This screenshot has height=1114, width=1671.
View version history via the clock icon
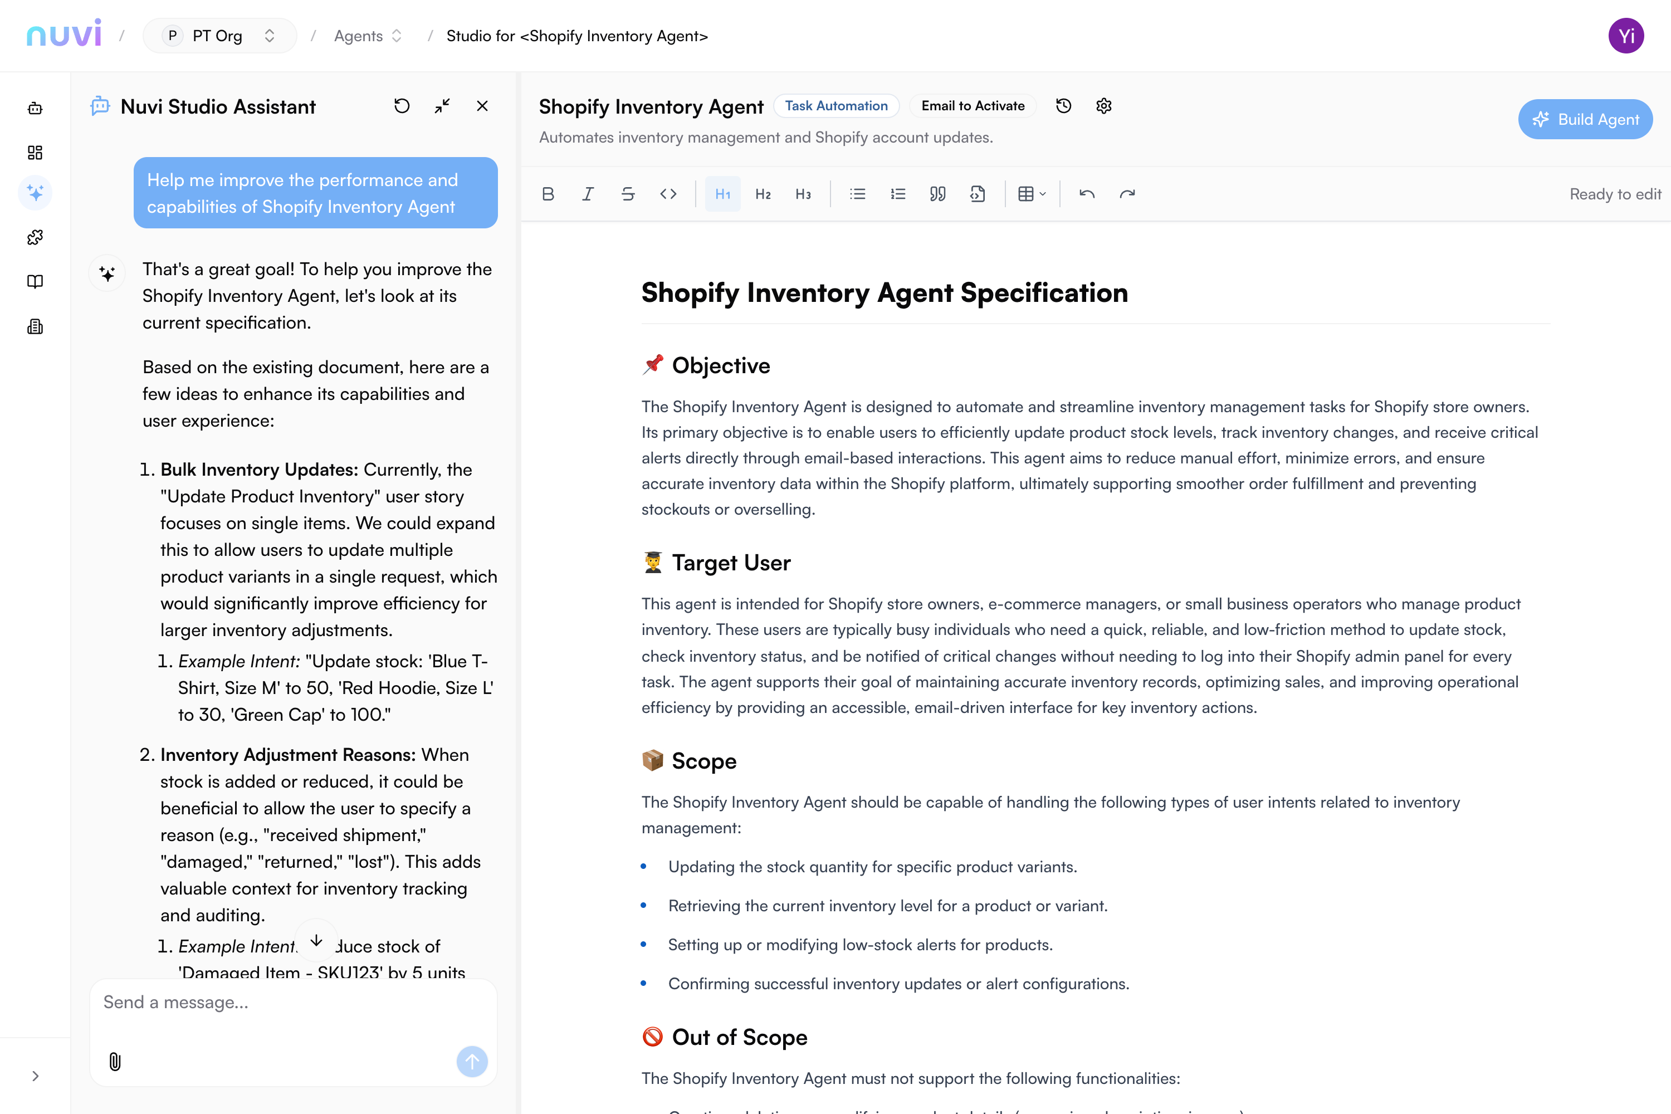point(1063,105)
